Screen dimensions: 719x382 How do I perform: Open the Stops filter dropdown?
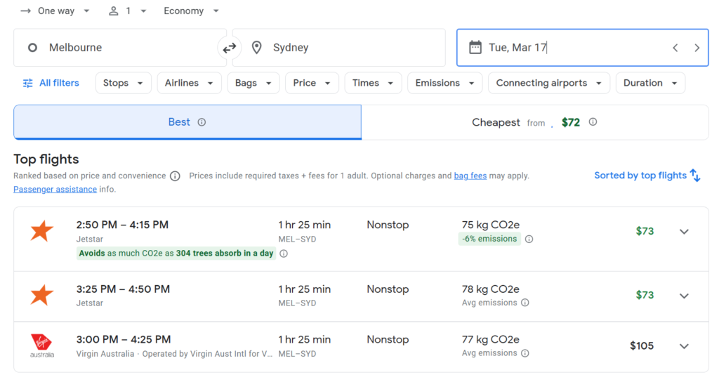point(123,83)
